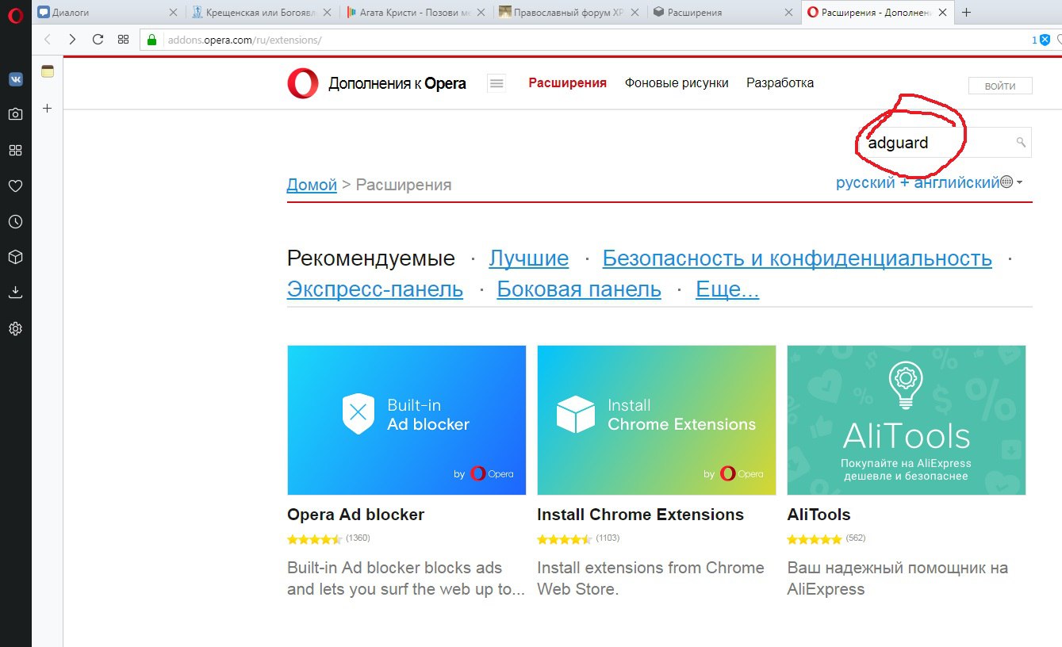The height and width of the screenshot is (647, 1062).
Task: Open bookmarks heart icon in sidebar
Action: click(15, 186)
